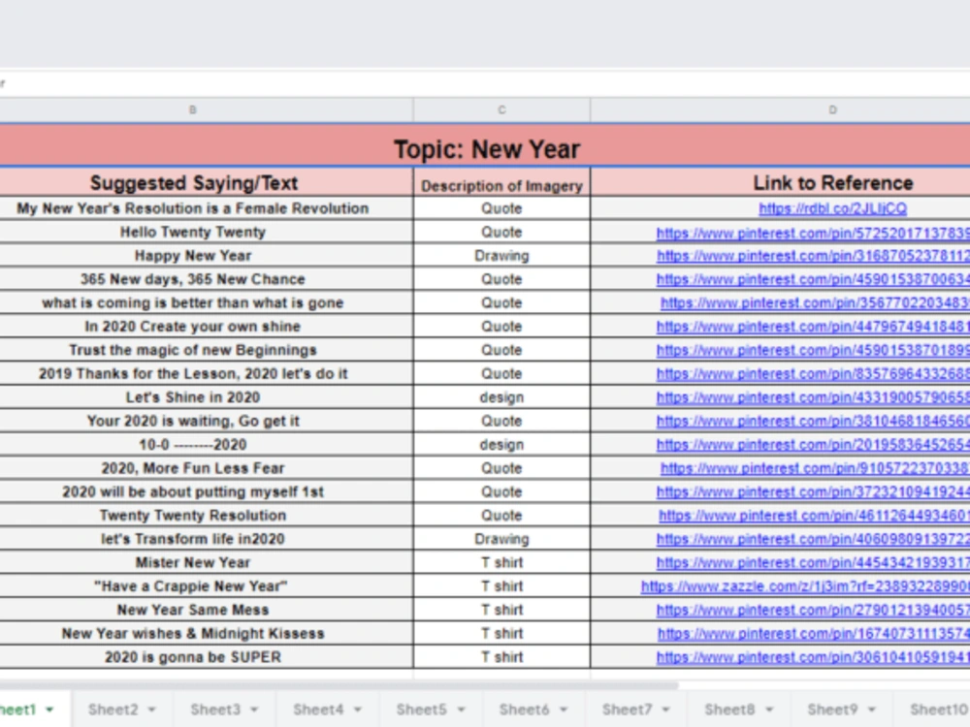Select cell 'In 2020 Create your own shine'
Image resolution: width=970 pixels, height=727 pixels.
(x=206, y=327)
